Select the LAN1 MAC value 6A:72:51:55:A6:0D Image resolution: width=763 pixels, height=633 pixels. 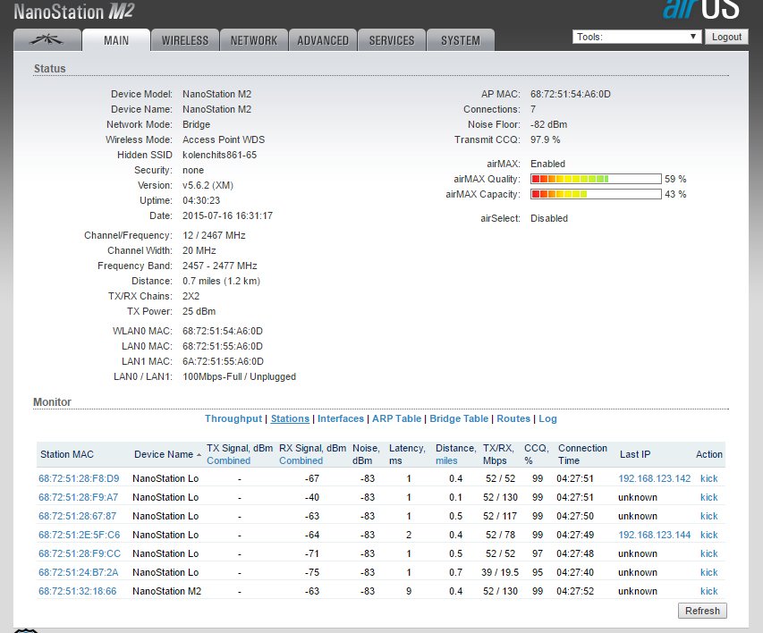coord(223,361)
